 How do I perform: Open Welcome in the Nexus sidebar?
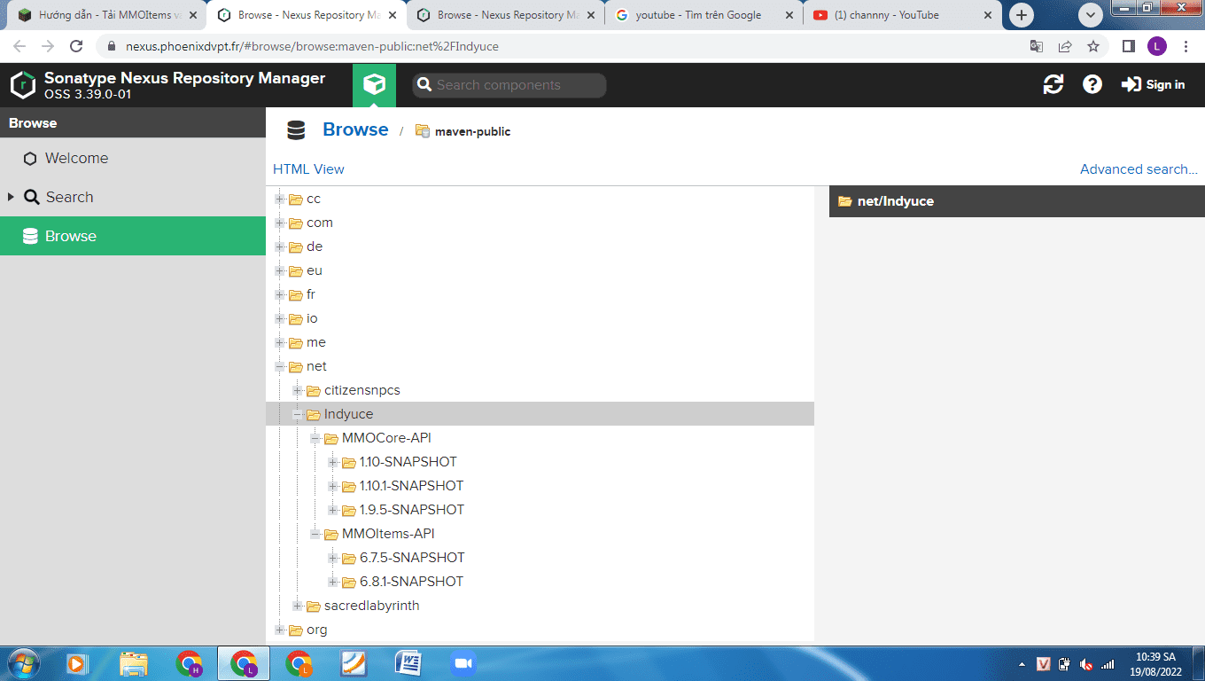(x=133, y=158)
